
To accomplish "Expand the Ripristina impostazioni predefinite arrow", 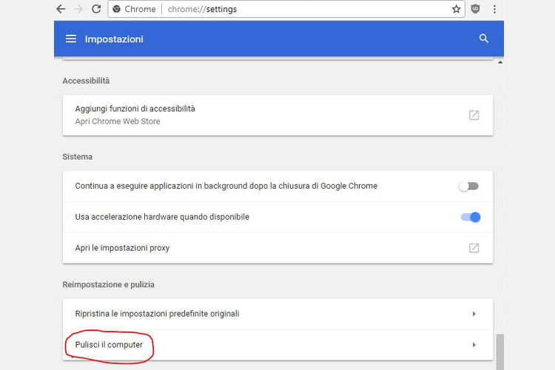I will (474, 314).
